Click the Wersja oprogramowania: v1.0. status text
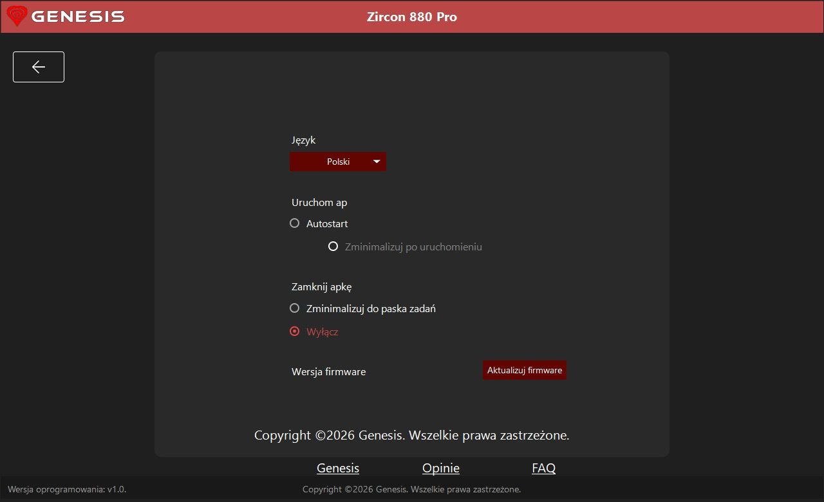Image resolution: width=824 pixels, height=502 pixels. pyautogui.click(x=67, y=489)
